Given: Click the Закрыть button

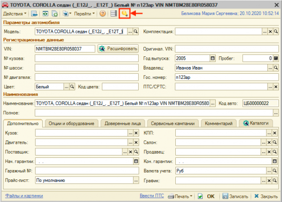Looking at the screenshot, I should [266, 196].
